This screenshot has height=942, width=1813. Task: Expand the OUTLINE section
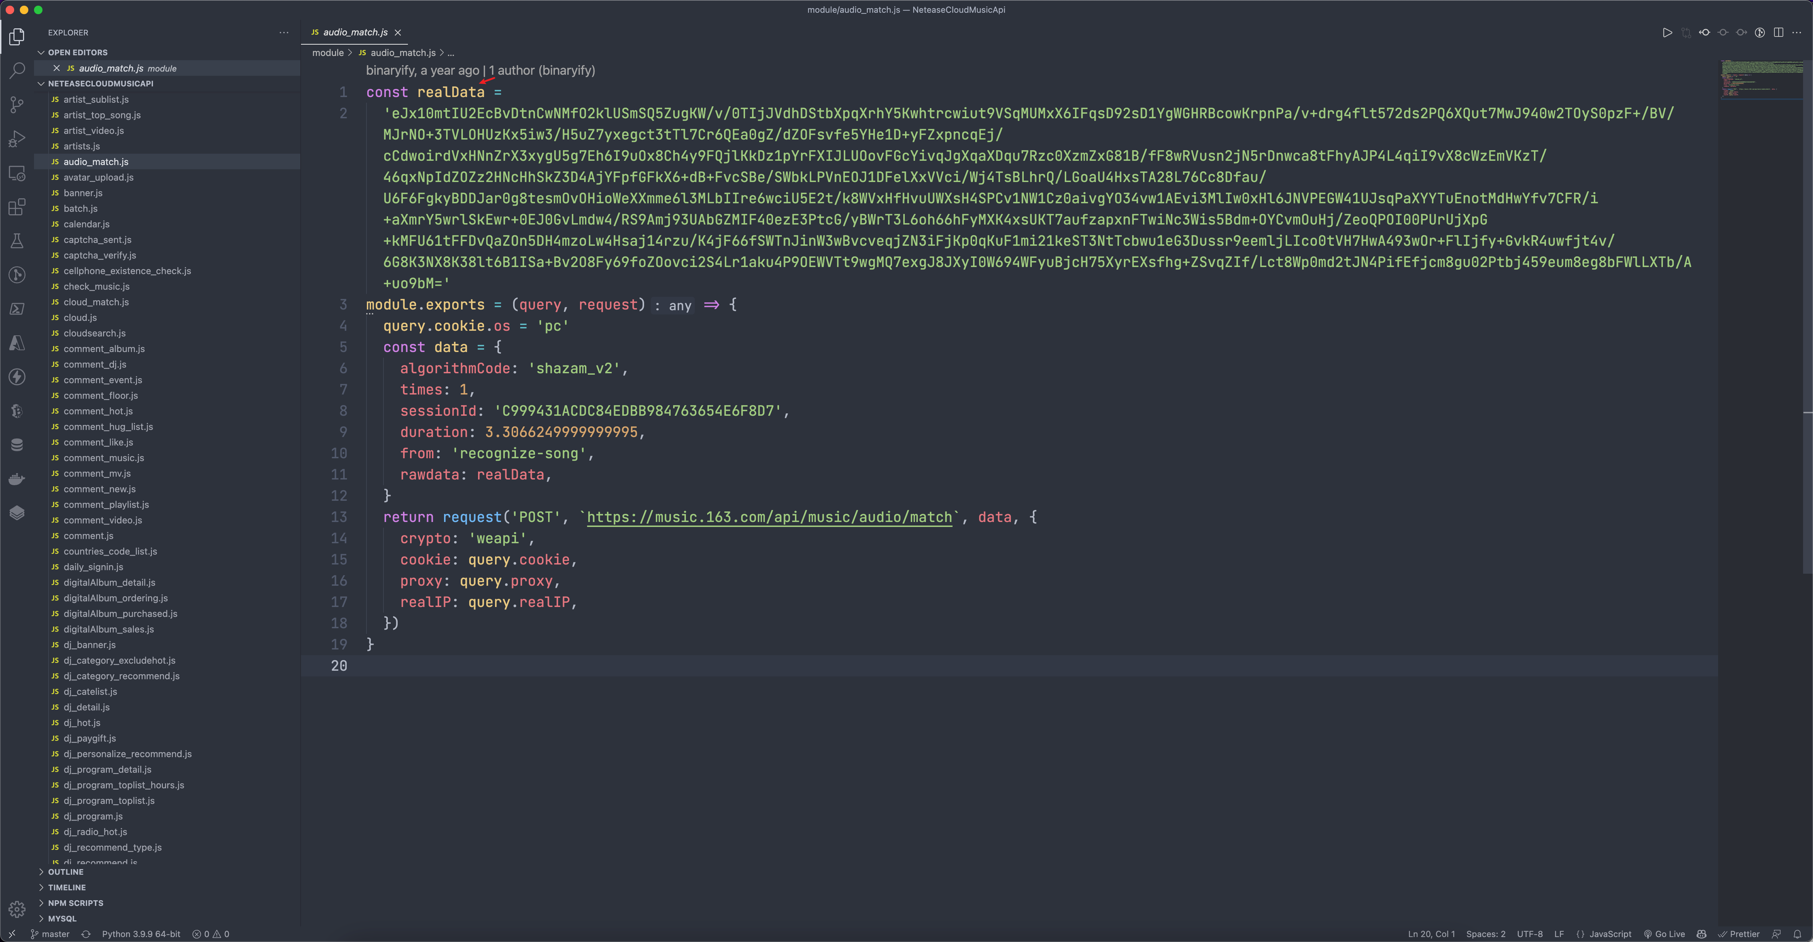(66, 872)
